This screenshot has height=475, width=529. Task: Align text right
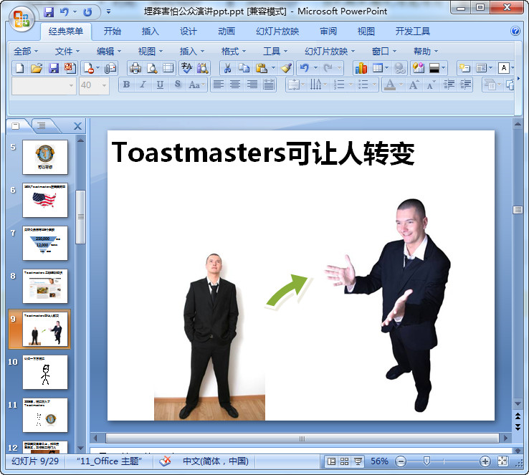pos(252,85)
